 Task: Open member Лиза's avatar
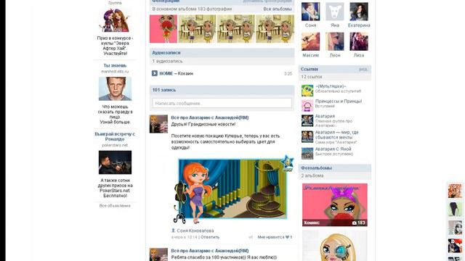(359, 41)
